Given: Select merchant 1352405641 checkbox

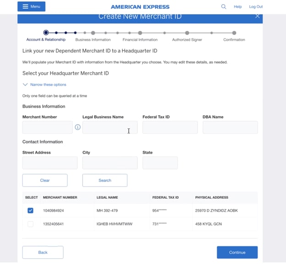Looking at the screenshot, I should point(30,224).
